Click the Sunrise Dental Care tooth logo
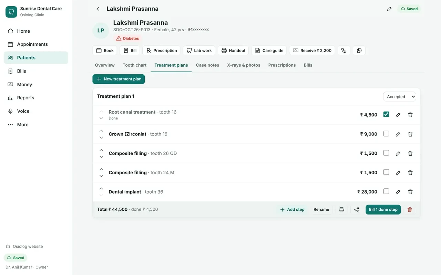This screenshot has height=275, width=441. 11,12
